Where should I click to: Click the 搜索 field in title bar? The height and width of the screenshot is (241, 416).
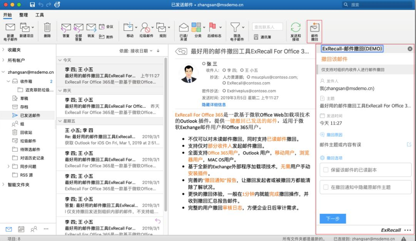click(x=377, y=4)
